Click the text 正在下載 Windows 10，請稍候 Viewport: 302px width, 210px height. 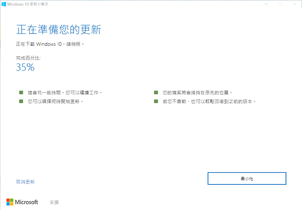coord(50,44)
